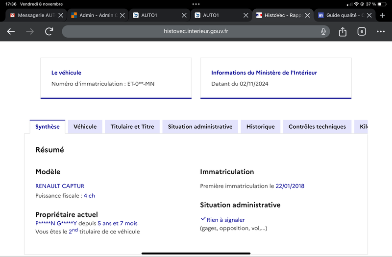
Task: Tap the three dots multitasking control
Action: point(196,4)
